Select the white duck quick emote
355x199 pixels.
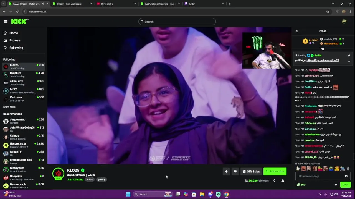pos(298,168)
